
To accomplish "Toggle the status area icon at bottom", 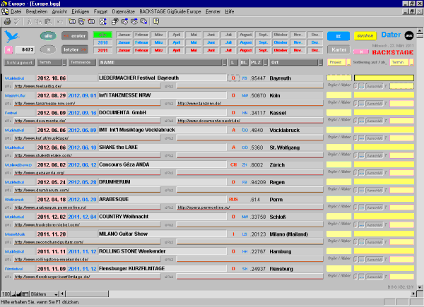I will tap(25, 294).
